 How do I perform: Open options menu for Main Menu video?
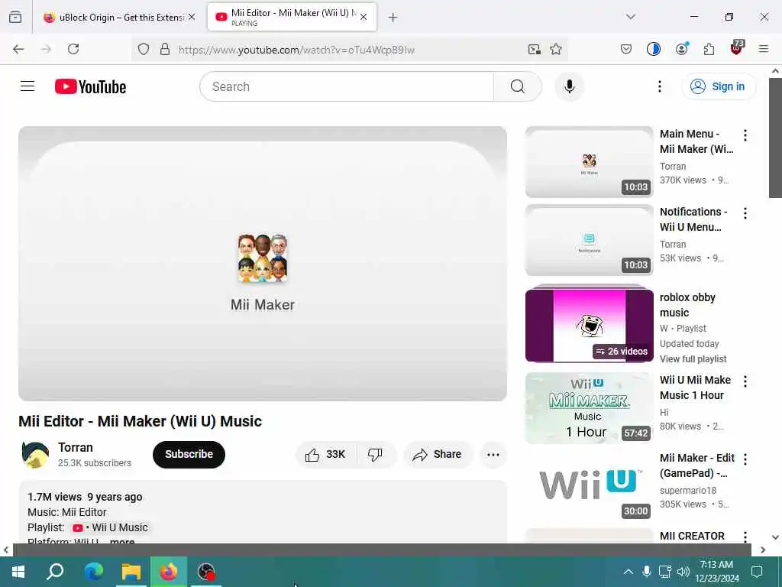745,135
